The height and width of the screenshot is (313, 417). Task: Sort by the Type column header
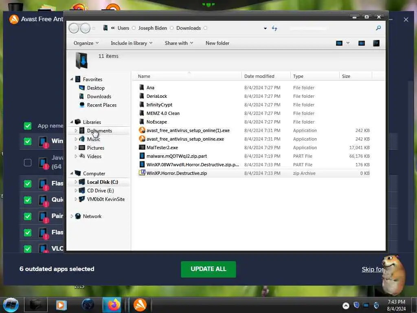(x=315, y=76)
